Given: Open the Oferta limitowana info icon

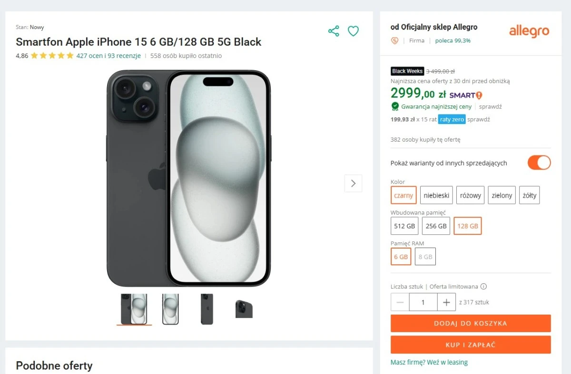Looking at the screenshot, I should (483, 286).
